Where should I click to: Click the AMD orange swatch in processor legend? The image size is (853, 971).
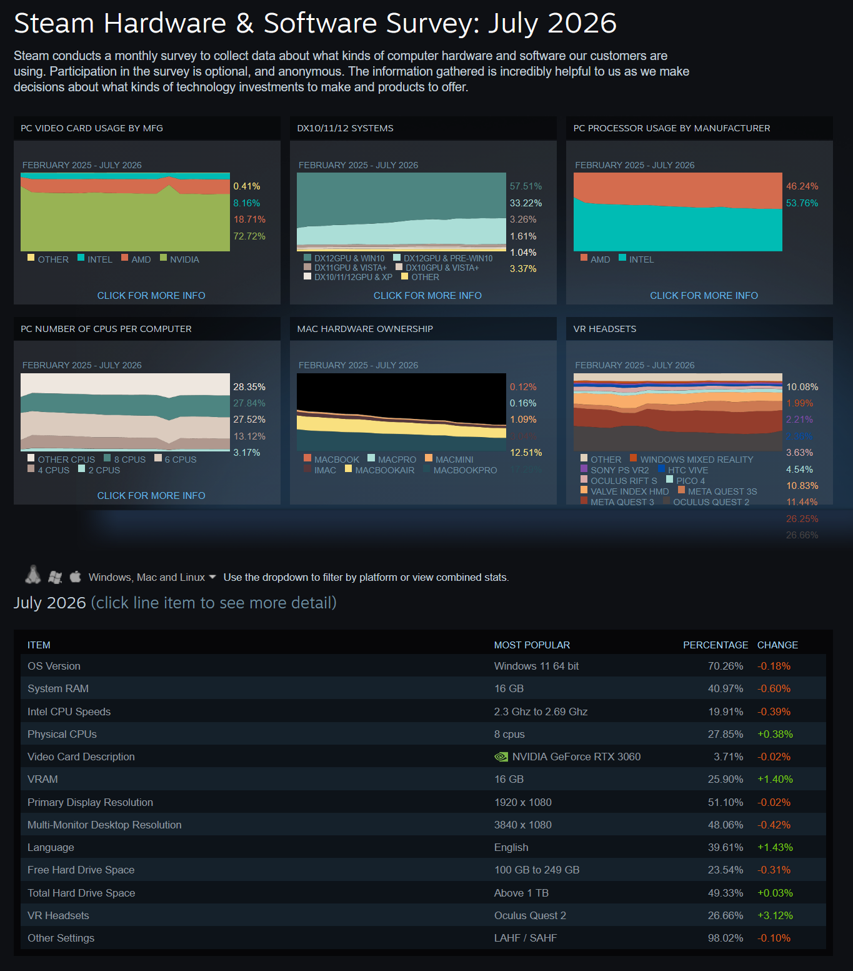point(584,258)
